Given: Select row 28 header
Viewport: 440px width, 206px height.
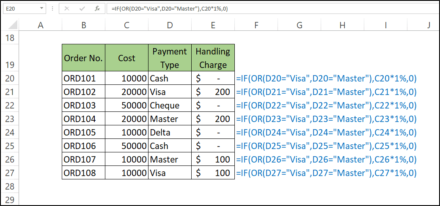Looking at the screenshot, I should [x=10, y=186].
